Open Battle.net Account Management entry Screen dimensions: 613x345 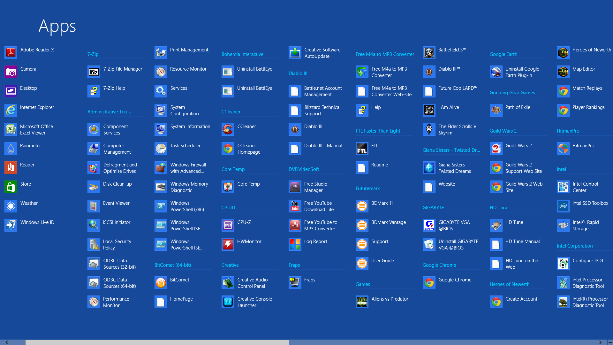(315, 91)
